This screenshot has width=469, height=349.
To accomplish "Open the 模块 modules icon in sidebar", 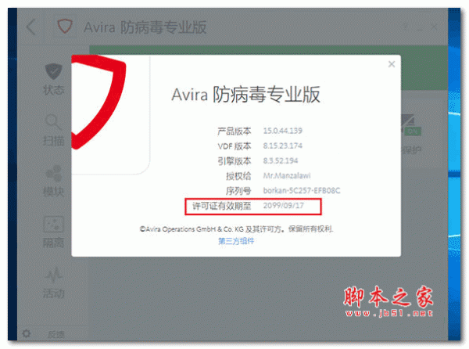I will coord(53,173).
